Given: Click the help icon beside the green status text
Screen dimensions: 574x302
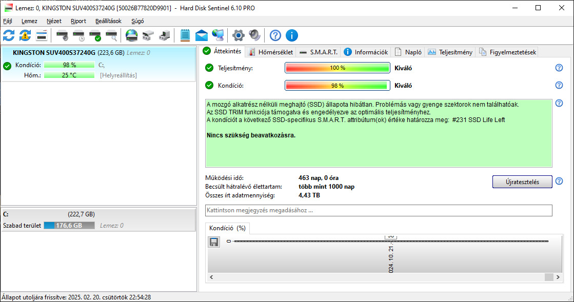Looking at the screenshot, I should pyautogui.click(x=559, y=103).
